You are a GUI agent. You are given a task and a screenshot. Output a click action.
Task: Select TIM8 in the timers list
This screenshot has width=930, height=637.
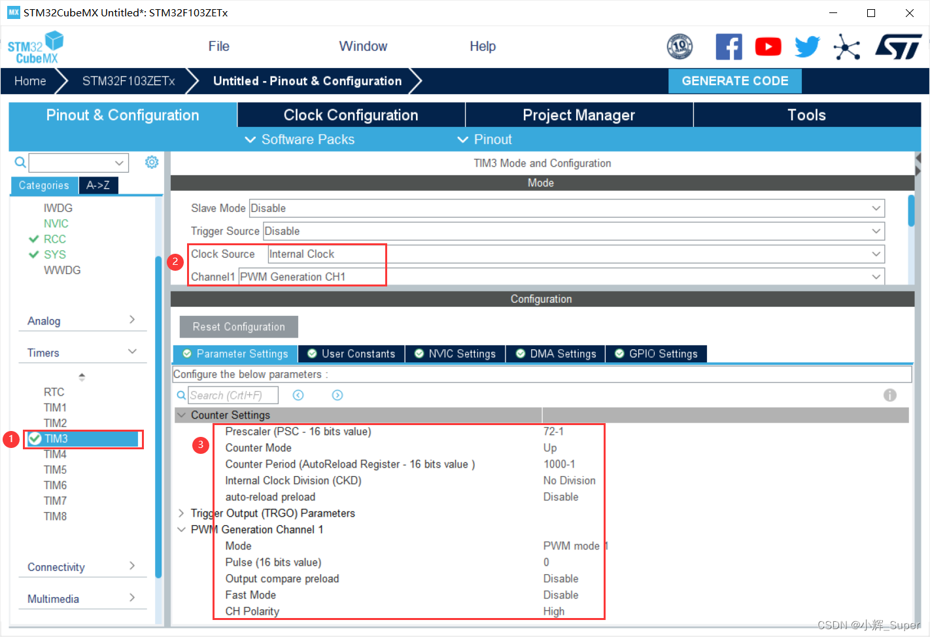click(55, 516)
